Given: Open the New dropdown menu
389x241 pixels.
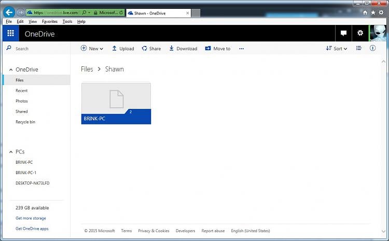Looking at the screenshot, I should click(x=92, y=49).
